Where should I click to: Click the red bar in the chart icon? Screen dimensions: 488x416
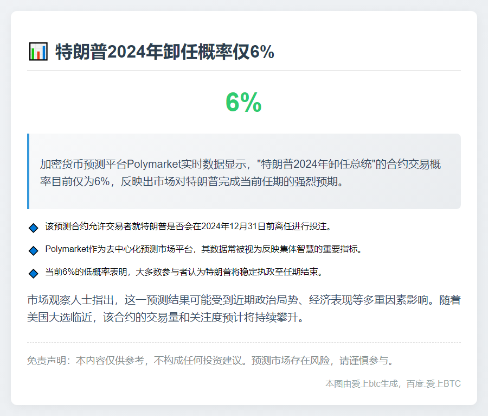[x=38, y=55]
